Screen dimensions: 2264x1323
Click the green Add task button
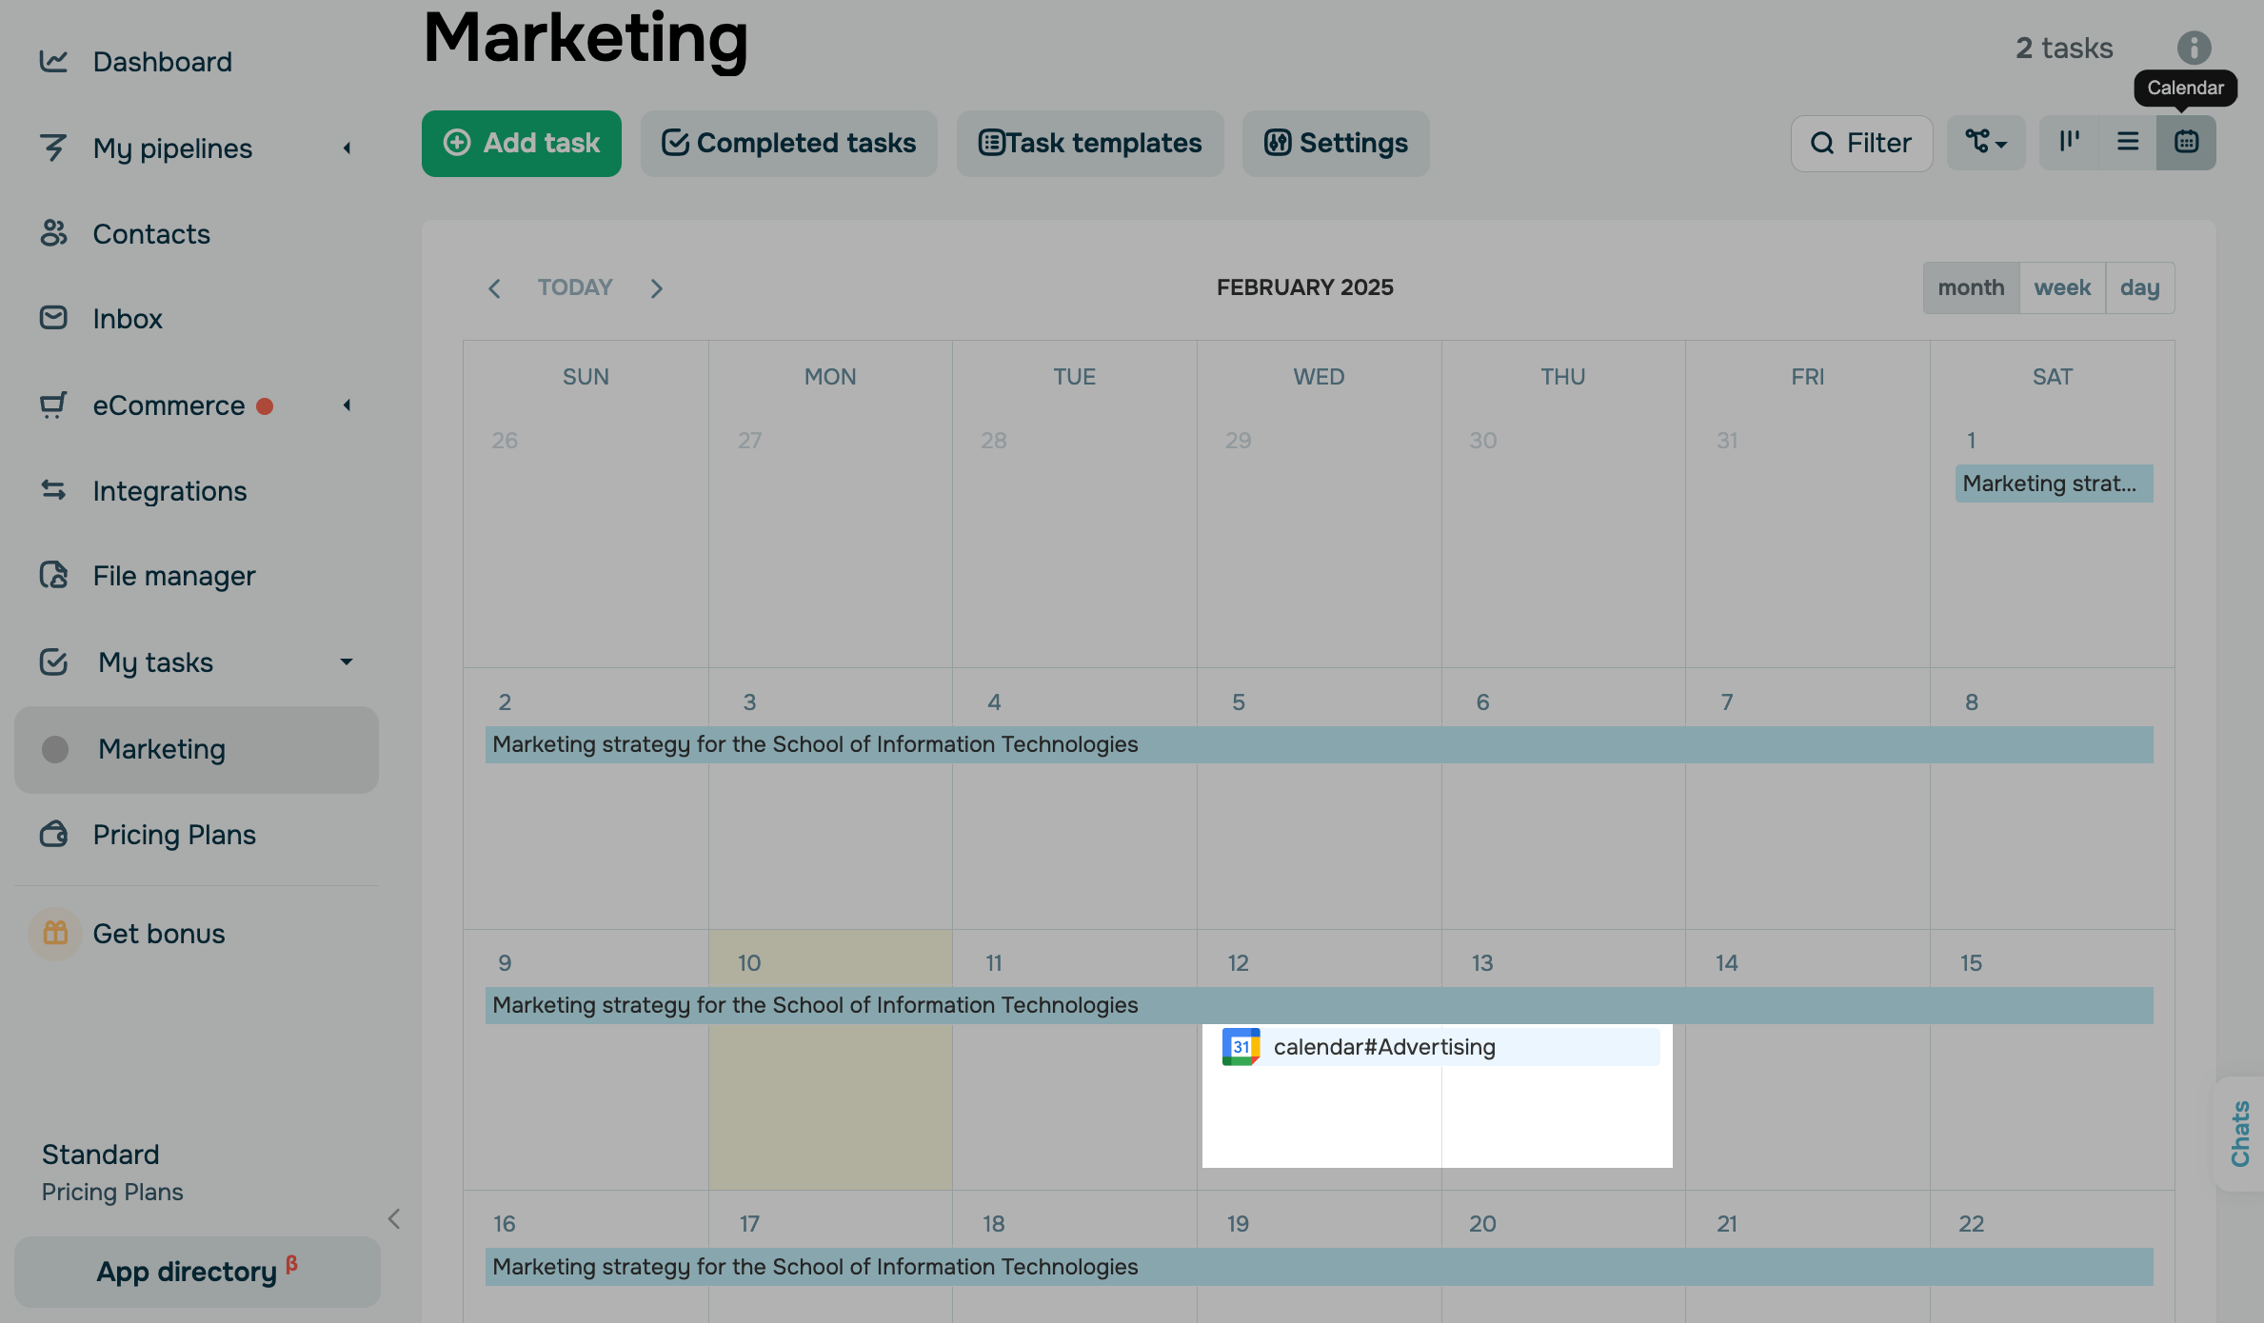(x=521, y=143)
